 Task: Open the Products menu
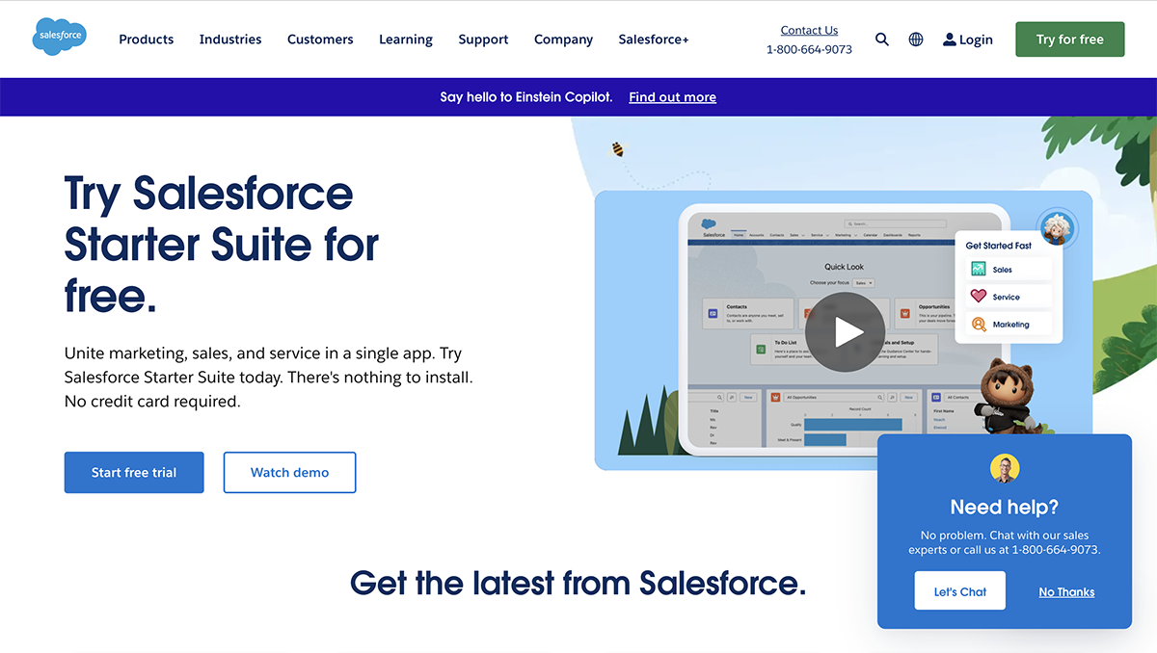(147, 39)
